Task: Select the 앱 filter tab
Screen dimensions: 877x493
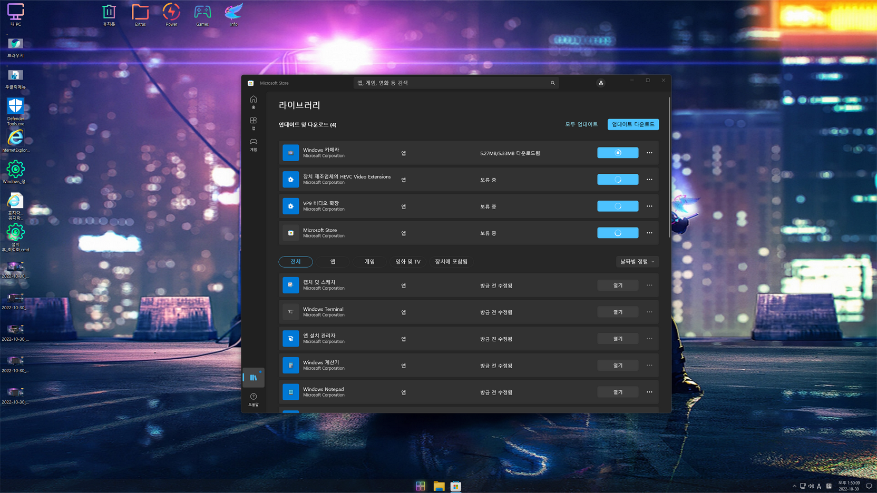Action: (x=333, y=261)
